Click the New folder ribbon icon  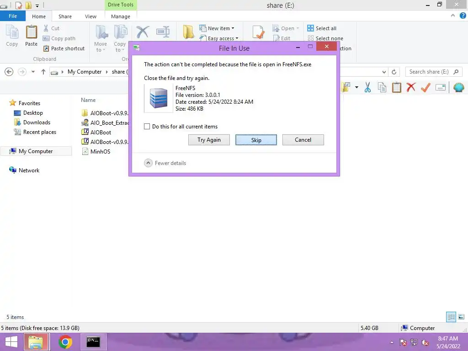coord(188,32)
